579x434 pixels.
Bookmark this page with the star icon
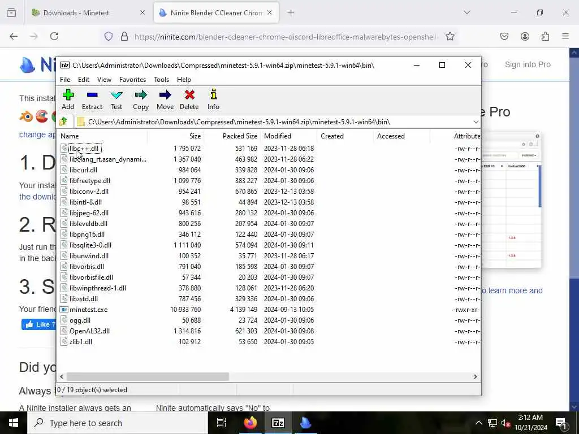click(x=450, y=36)
